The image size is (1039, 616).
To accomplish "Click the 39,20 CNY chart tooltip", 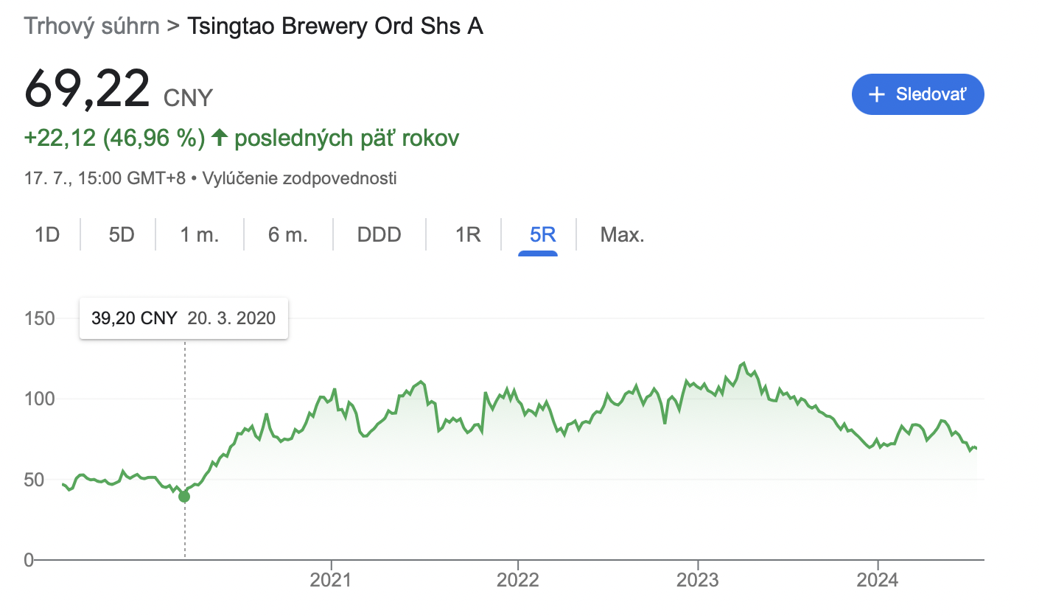I will tap(183, 318).
